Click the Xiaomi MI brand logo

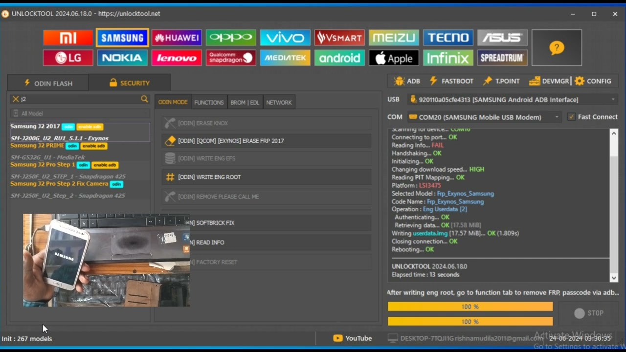(x=68, y=38)
